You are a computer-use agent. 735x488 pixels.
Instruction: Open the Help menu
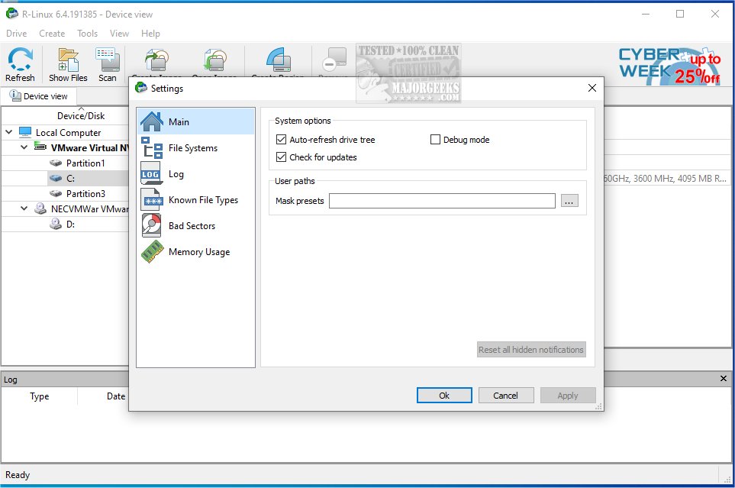(x=150, y=34)
